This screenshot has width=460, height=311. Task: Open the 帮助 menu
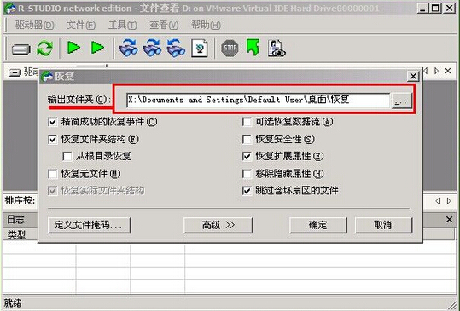(x=206, y=25)
